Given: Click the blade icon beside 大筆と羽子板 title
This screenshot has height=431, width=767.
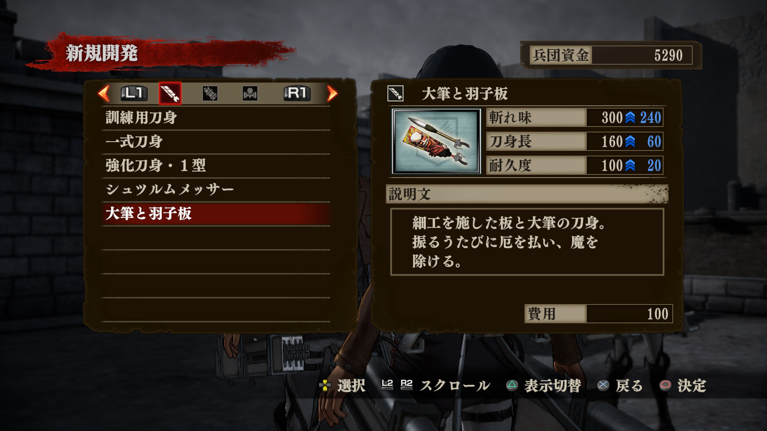Looking at the screenshot, I should (x=395, y=93).
